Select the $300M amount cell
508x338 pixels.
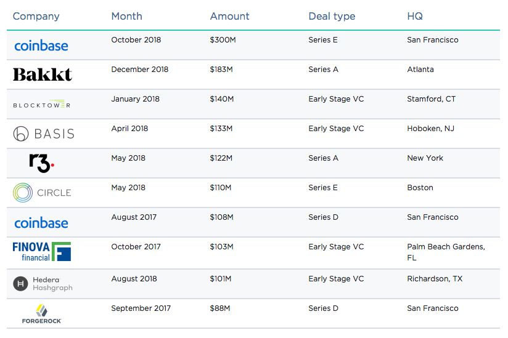tap(221, 40)
